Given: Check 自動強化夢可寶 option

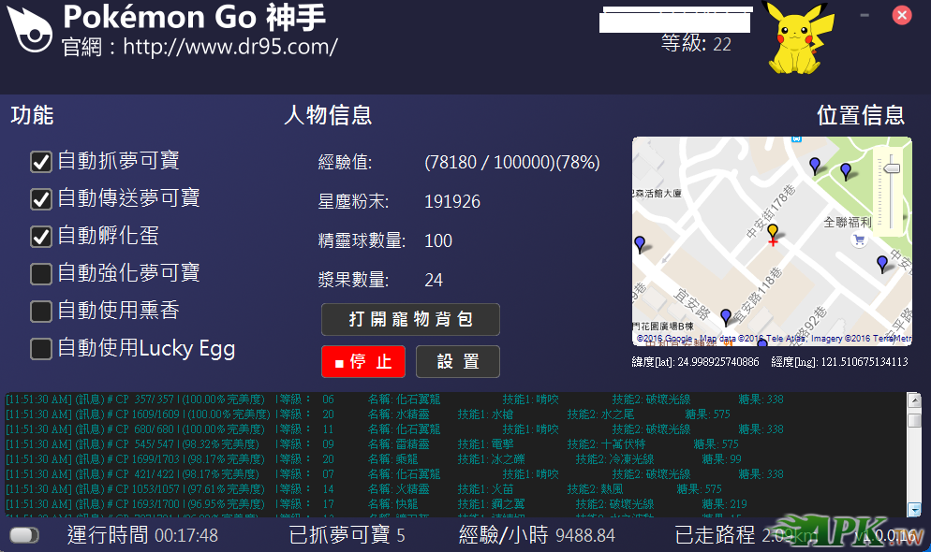Looking at the screenshot, I should click(x=41, y=274).
